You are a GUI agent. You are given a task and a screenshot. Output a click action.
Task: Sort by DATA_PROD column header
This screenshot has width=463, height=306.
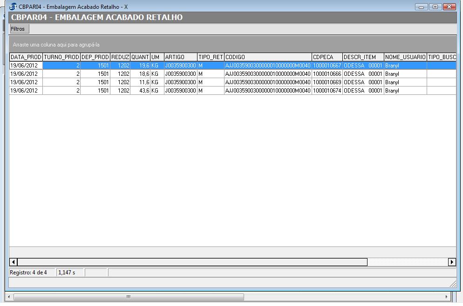click(26, 57)
